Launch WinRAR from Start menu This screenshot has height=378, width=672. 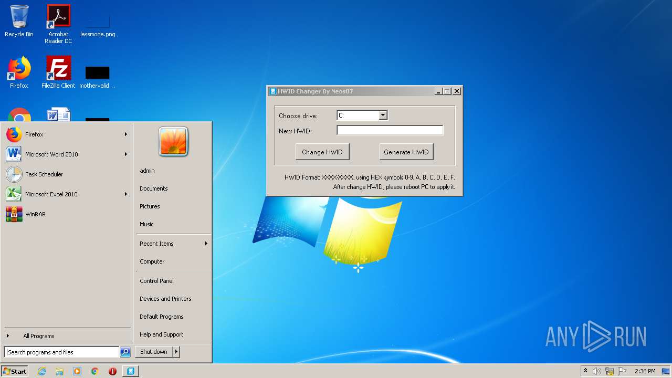[x=67, y=214]
